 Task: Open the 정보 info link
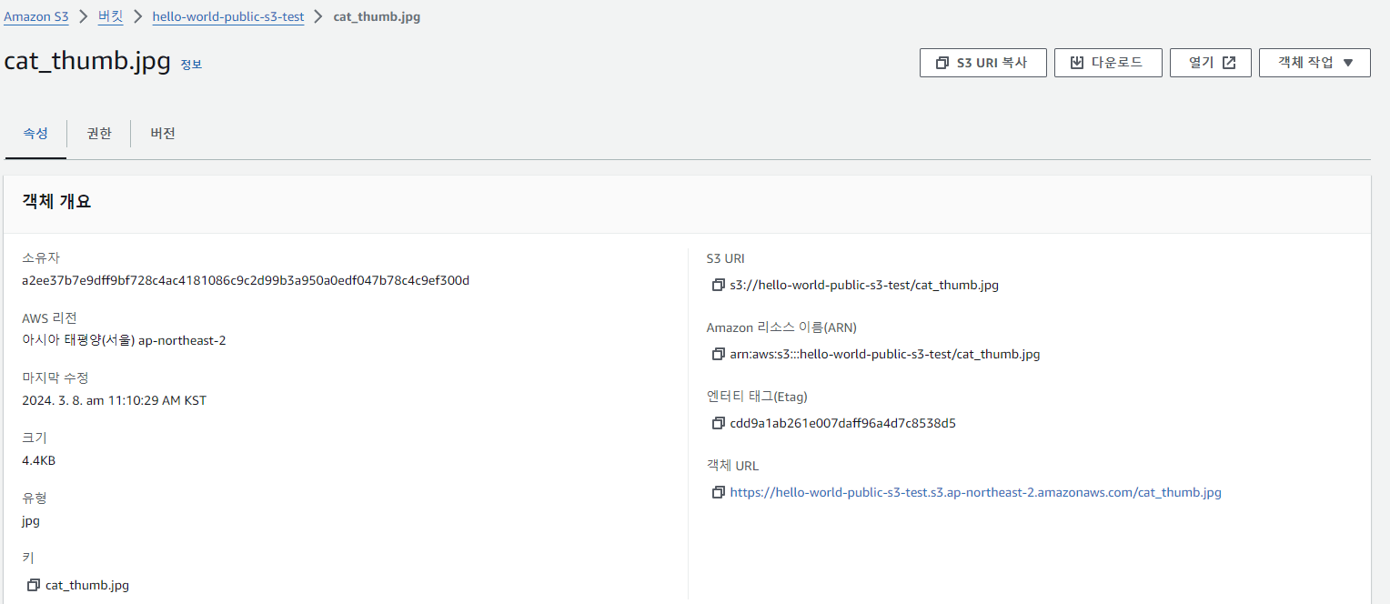click(x=191, y=65)
